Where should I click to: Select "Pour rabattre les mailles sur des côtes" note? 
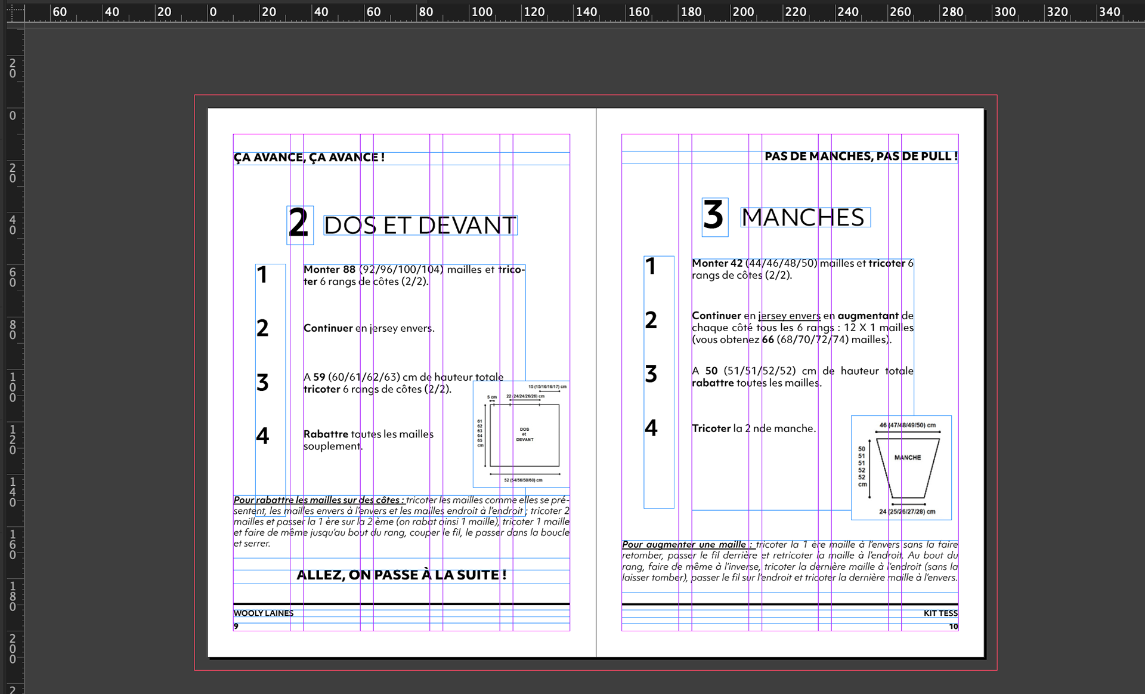tap(401, 522)
